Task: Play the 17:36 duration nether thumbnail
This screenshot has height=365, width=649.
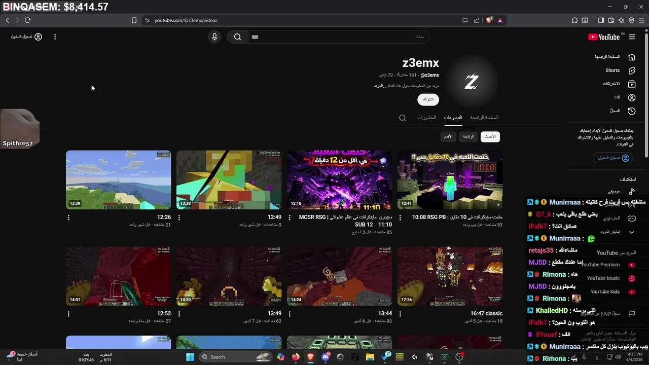Action: [x=450, y=276]
